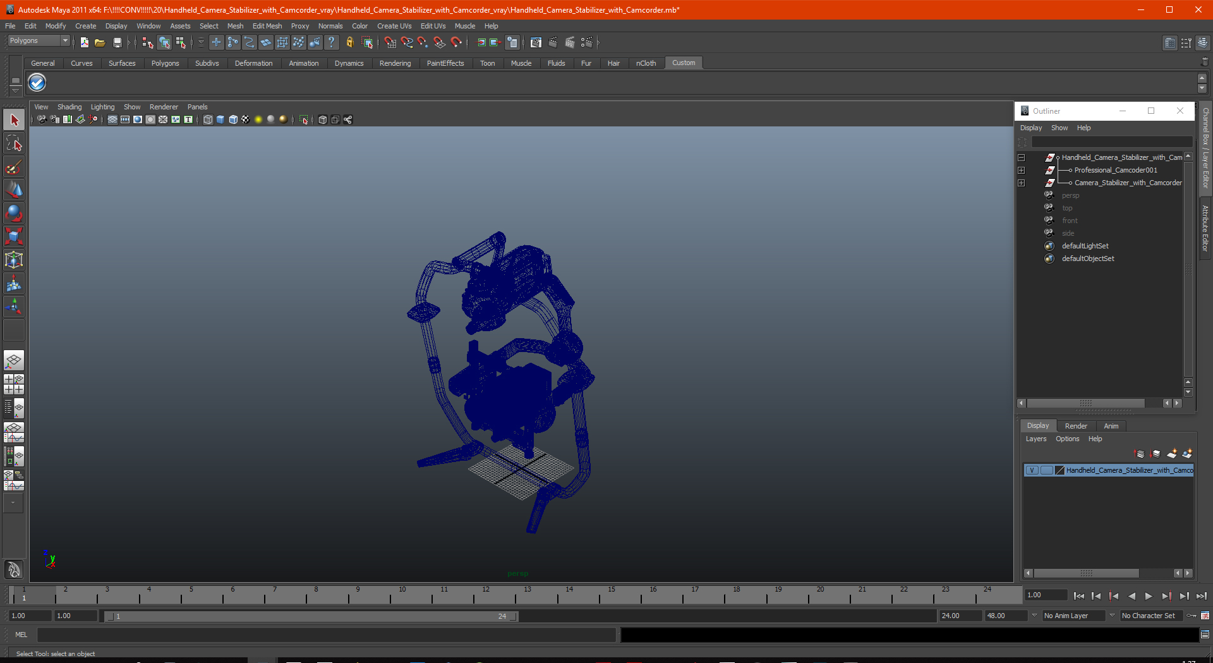This screenshot has width=1213, height=663.
Task: Click the open scene folder icon
Action: (x=100, y=42)
